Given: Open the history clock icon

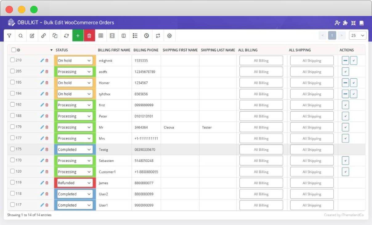Looking at the screenshot, I should pyautogui.click(x=146, y=36).
